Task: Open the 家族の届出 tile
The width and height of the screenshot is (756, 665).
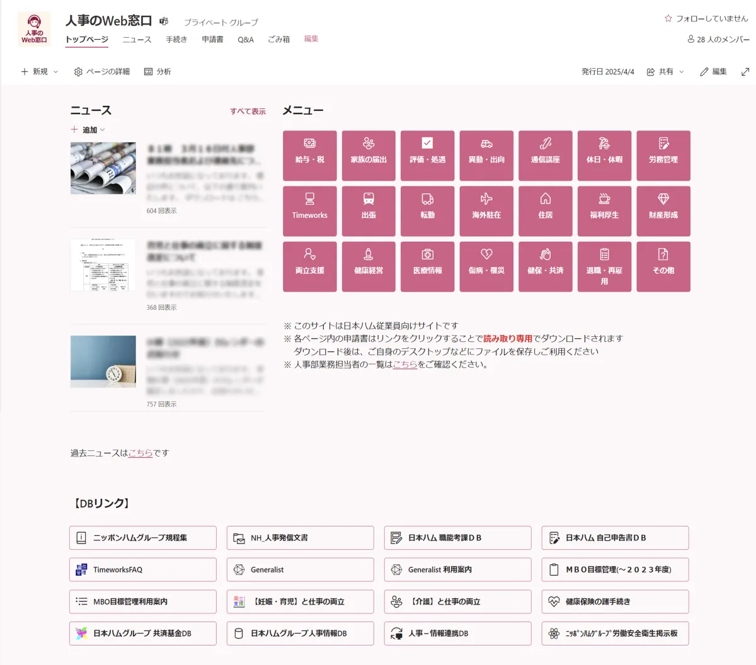Action: coord(369,156)
